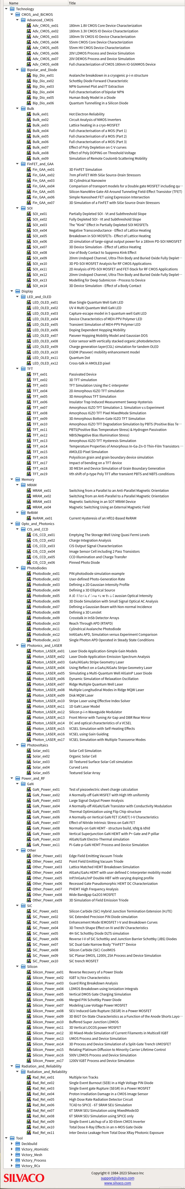Screen dimensions: 185x1189
Task: Click the Photodiode_ex09 file icon
Action: tap(29, 619)
